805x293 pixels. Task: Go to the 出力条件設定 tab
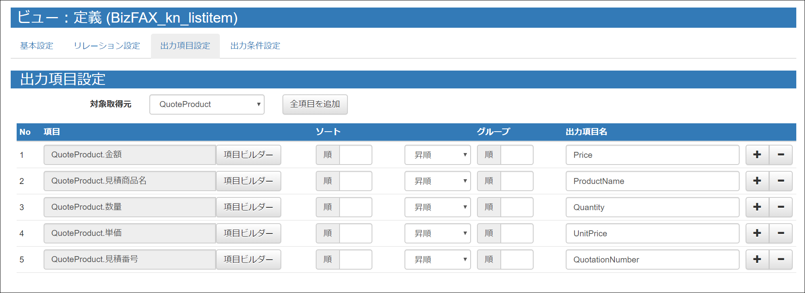pos(255,46)
